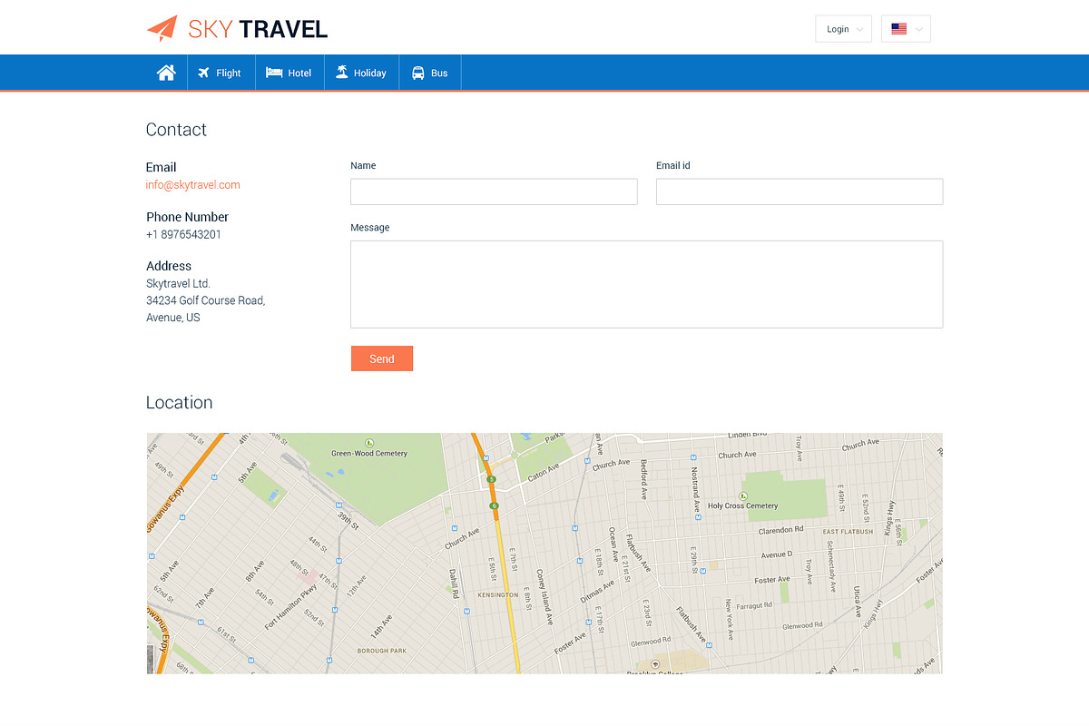This screenshot has width=1089, height=726.
Task: Click the Caton Ave map label
Action: 544,474
